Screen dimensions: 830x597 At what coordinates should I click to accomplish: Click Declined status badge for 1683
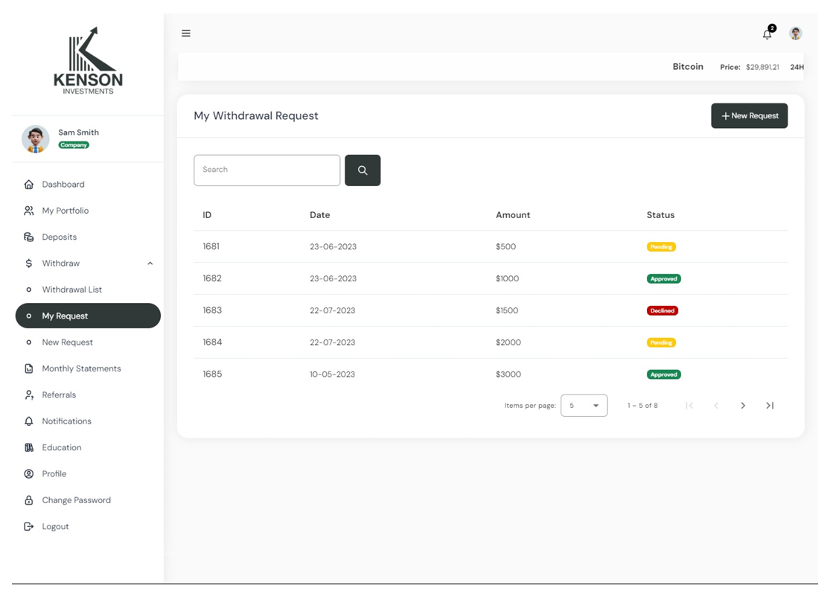click(663, 310)
